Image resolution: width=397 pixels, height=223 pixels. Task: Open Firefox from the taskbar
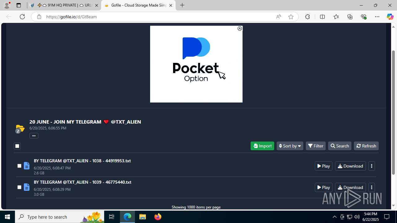(158, 217)
